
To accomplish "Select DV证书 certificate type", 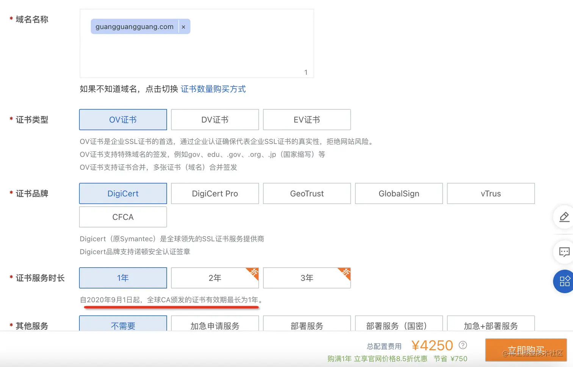I will coord(215,120).
